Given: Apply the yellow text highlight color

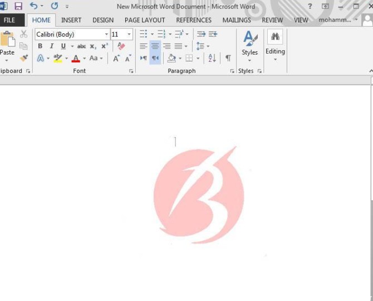Looking at the screenshot, I should [x=58, y=58].
